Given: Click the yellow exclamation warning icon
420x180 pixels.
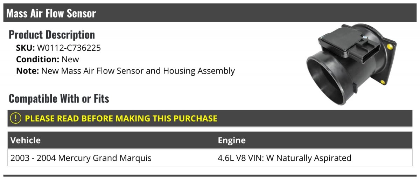Looking at the screenshot, I should point(16,118).
